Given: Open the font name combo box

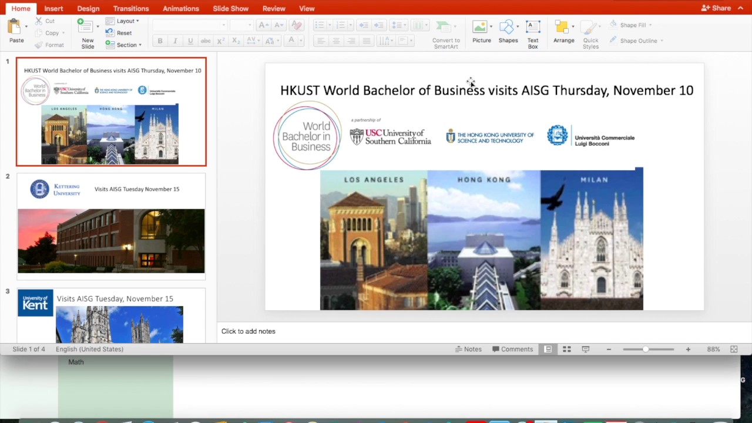Looking at the screenshot, I should (x=189, y=25).
